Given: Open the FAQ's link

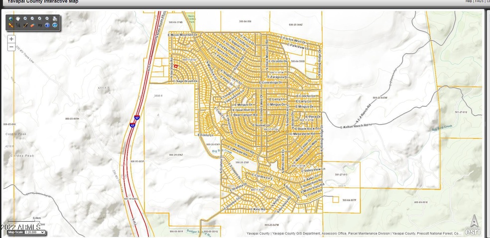Looking at the screenshot, I should [479, 1].
